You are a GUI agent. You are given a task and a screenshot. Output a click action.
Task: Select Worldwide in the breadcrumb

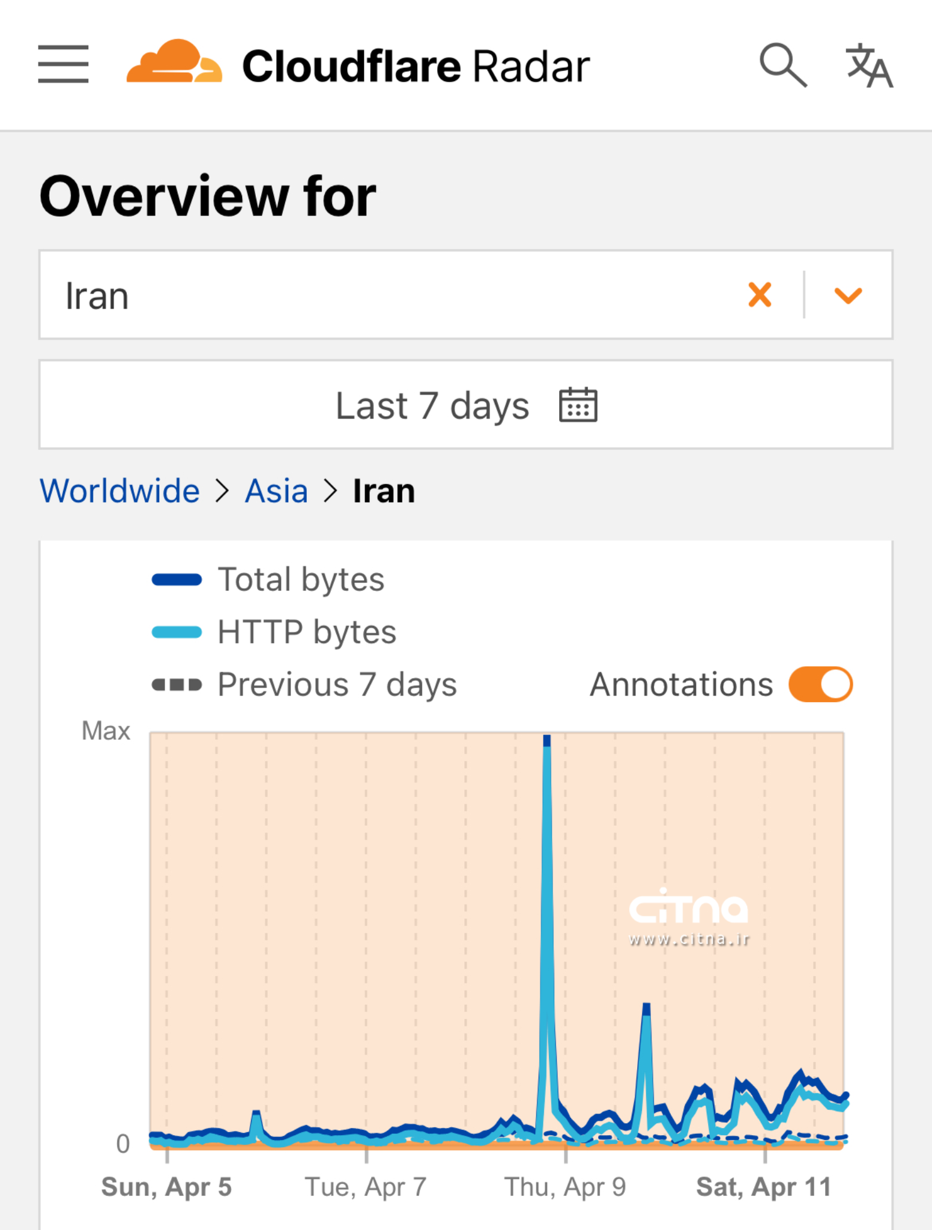coord(120,490)
